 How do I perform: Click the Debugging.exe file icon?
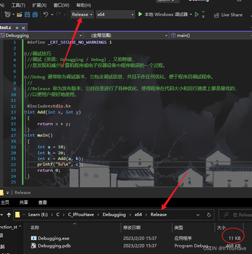click(x=34, y=238)
